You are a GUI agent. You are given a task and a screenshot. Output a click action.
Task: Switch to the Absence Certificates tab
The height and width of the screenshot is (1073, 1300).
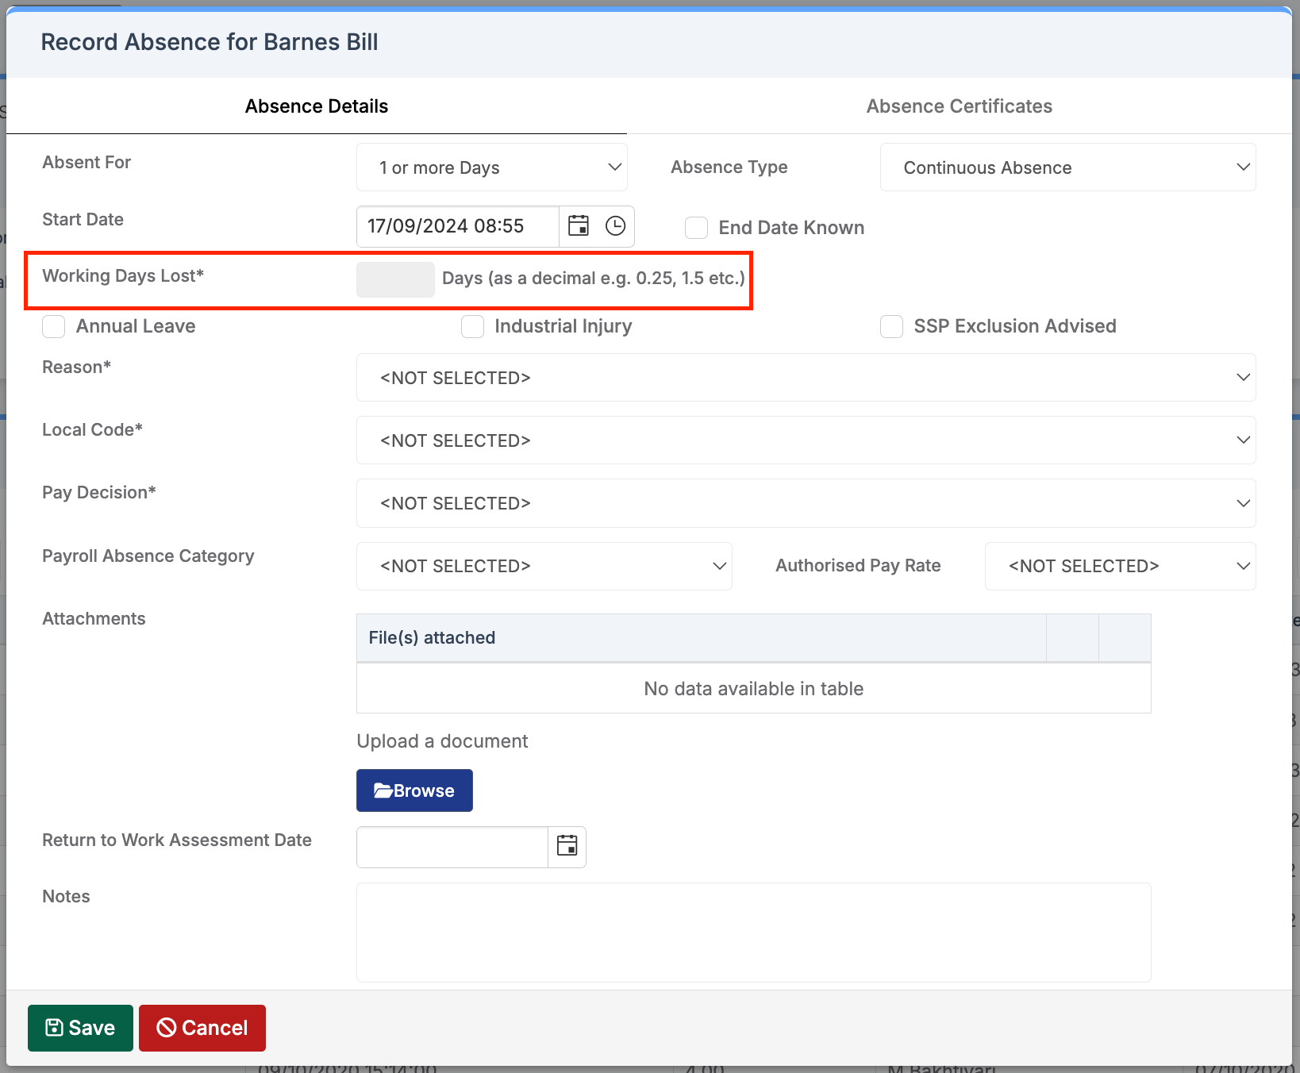pos(959,106)
